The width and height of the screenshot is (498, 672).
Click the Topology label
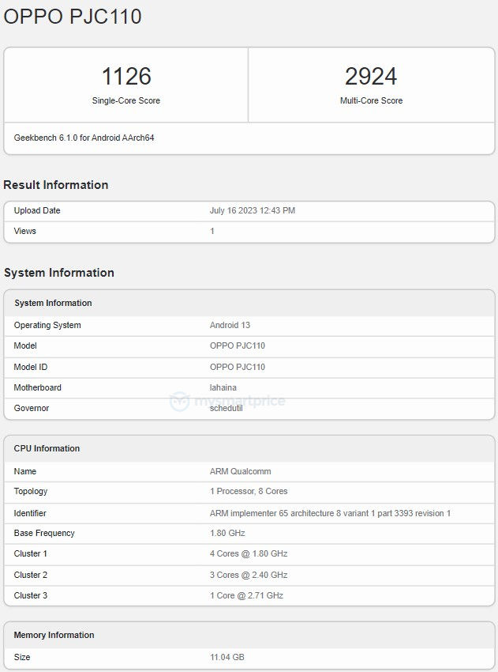[x=31, y=492]
